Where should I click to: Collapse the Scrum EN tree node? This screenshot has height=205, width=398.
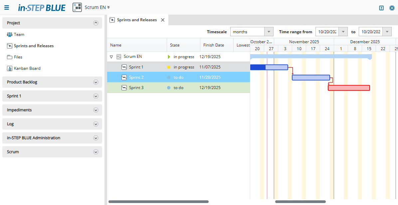[111, 57]
